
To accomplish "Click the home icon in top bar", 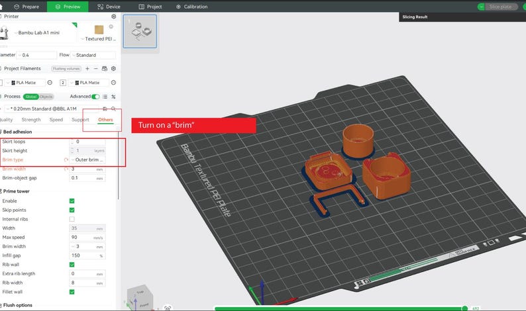I will point(1,7).
